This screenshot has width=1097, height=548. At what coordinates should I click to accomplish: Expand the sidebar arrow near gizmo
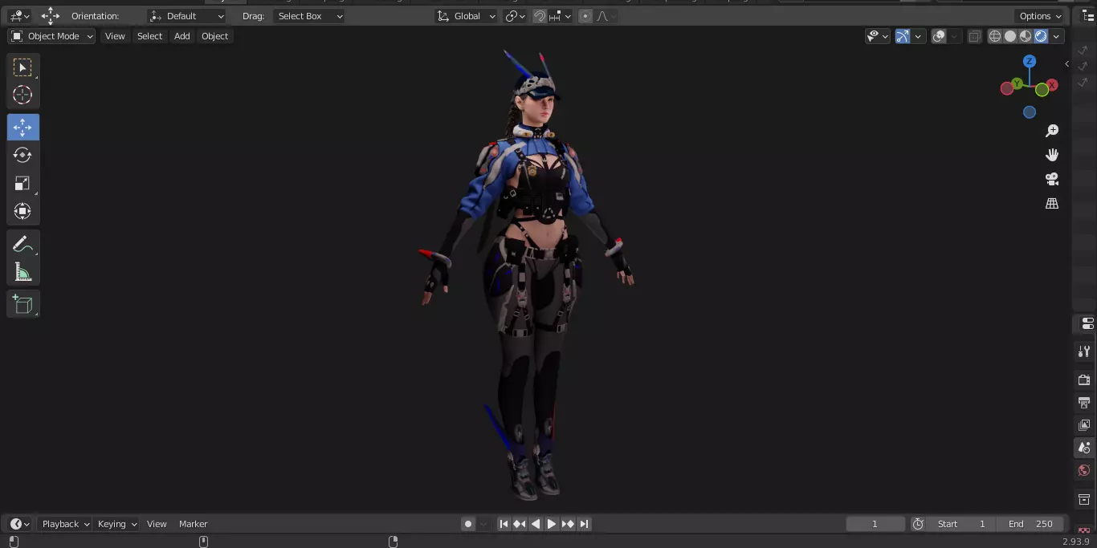pyautogui.click(x=1066, y=63)
